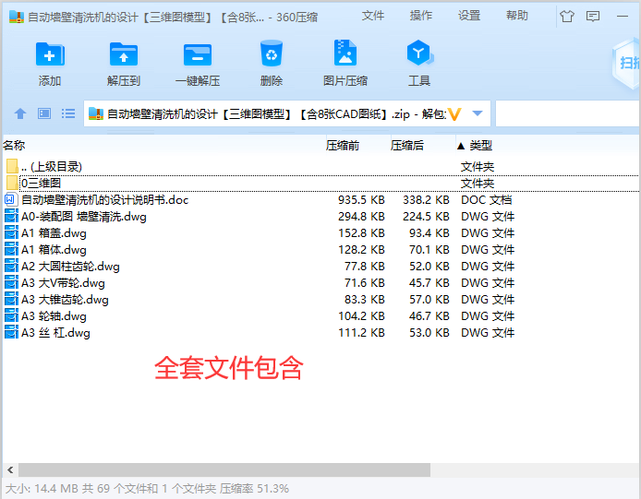
Task: Click the feedback message icon in title bar
Action: 593,17
